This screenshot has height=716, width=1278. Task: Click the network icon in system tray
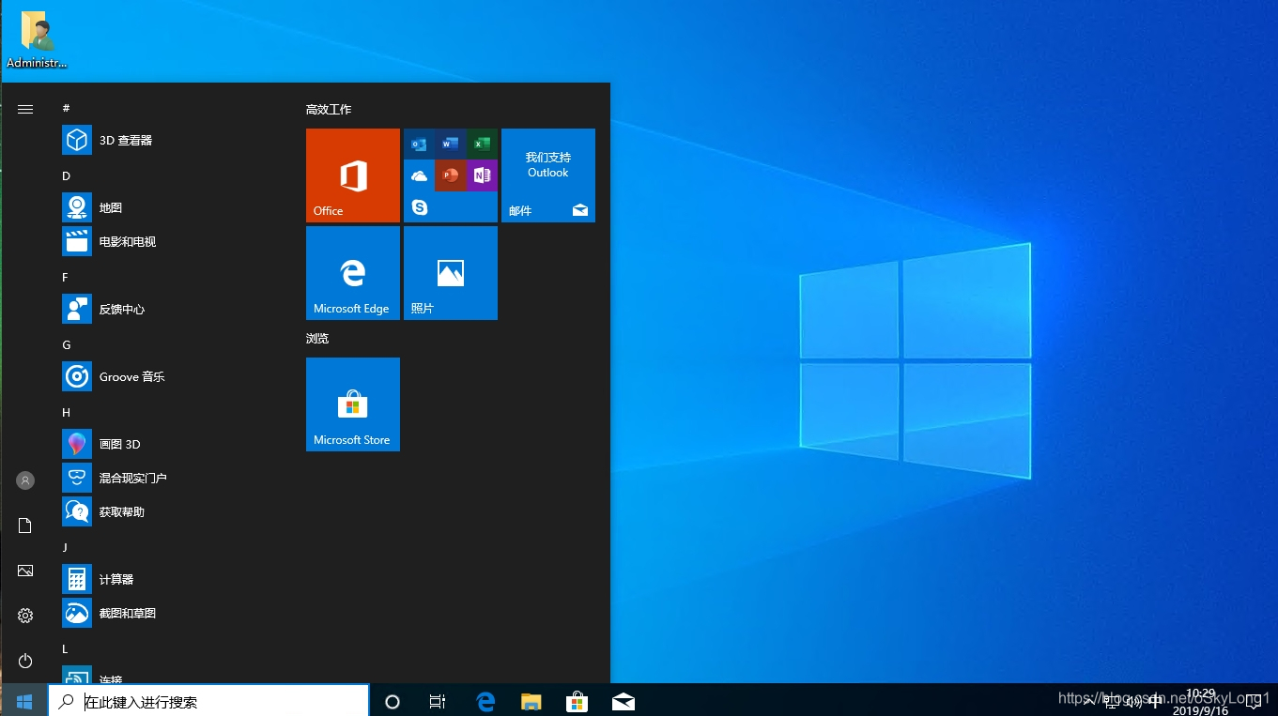[x=1114, y=701]
